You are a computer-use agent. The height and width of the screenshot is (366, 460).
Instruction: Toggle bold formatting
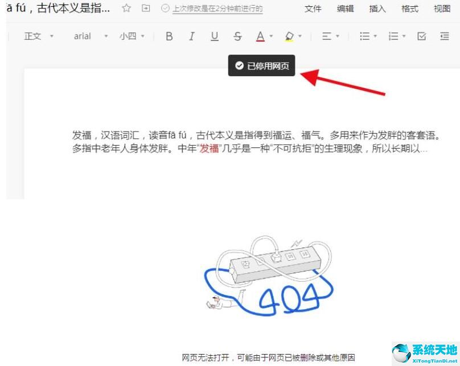click(x=169, y=36)
